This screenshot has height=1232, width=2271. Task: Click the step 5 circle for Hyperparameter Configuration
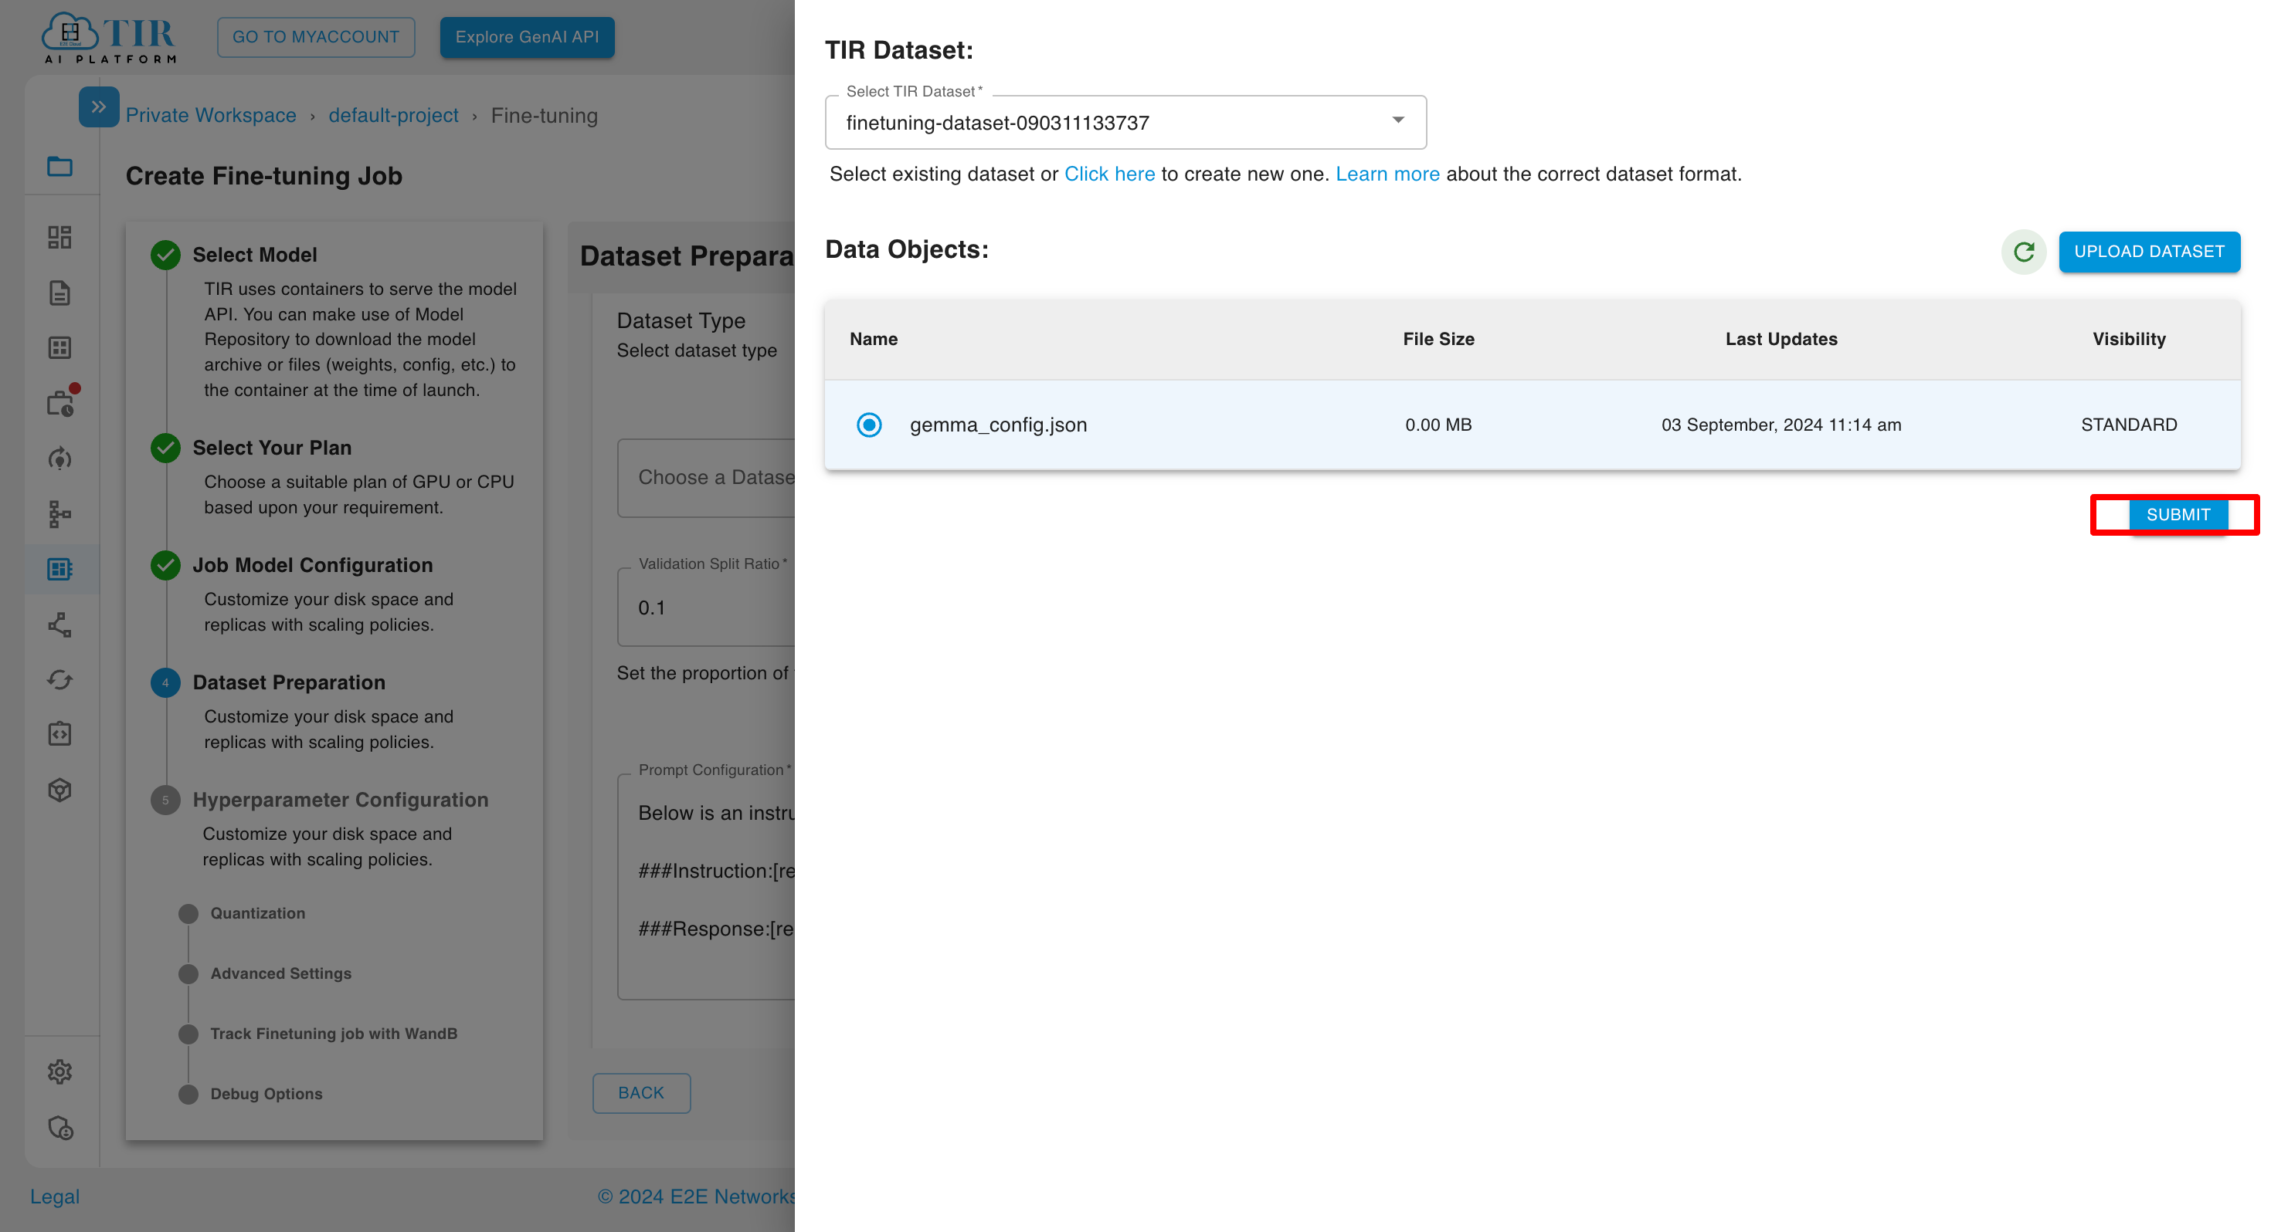166,800
